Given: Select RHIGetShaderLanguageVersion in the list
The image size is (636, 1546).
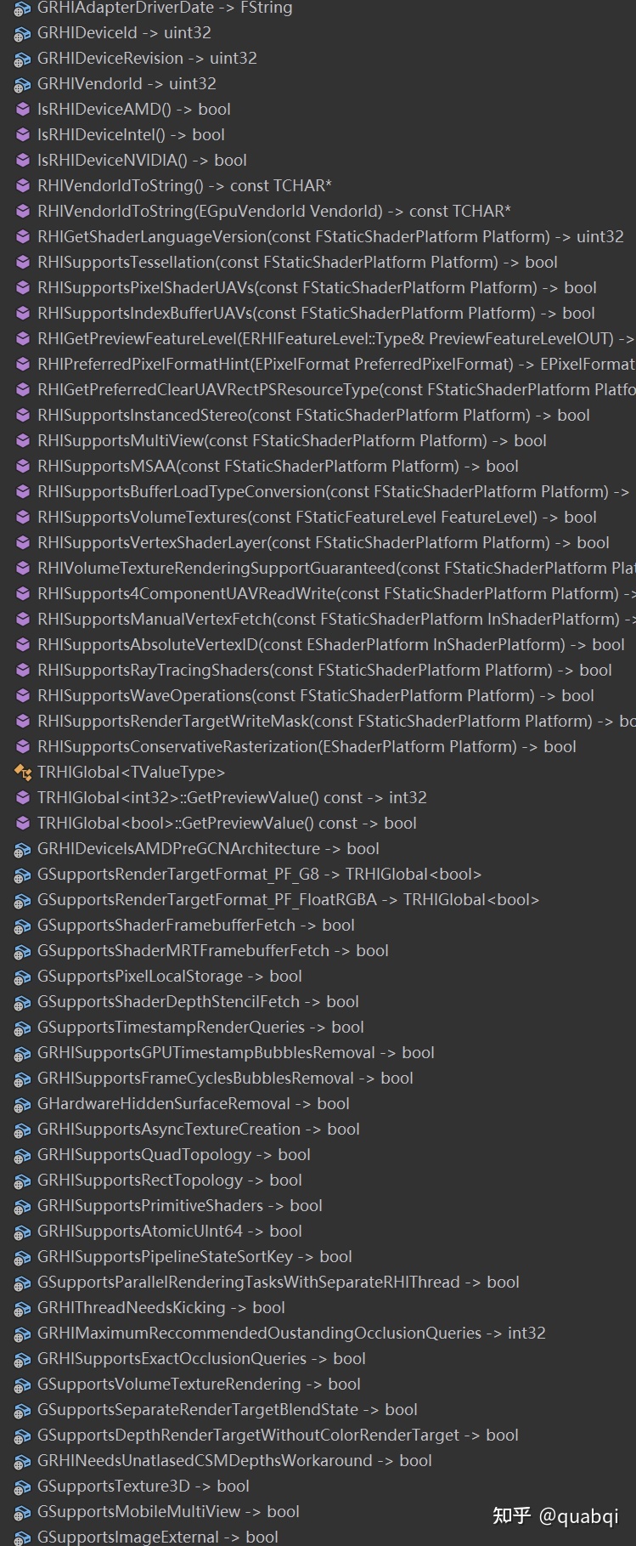Looking at the screenshot, I should 329,237.
